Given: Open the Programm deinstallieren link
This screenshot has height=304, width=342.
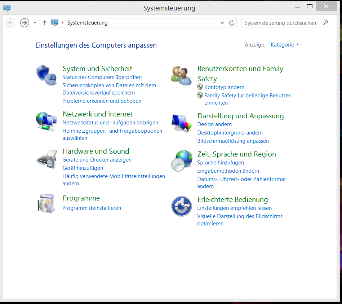Looking at the screenshot, I should click(x=92, y=208).
